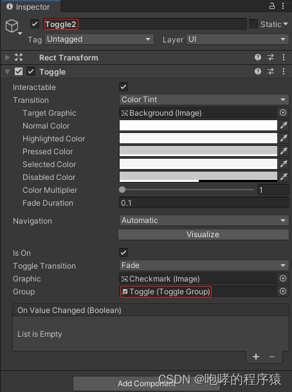Pick Disabled Color with the eyedropper
This screenshot has height=392, width=292.
click(283, 177)
